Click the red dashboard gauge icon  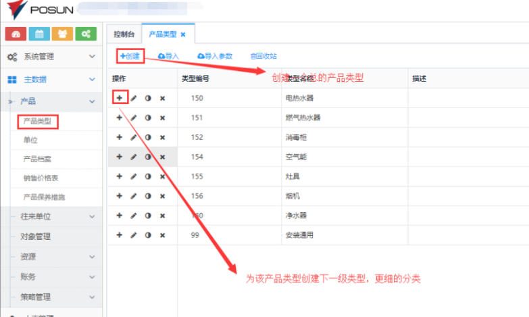tap(16, 34)
